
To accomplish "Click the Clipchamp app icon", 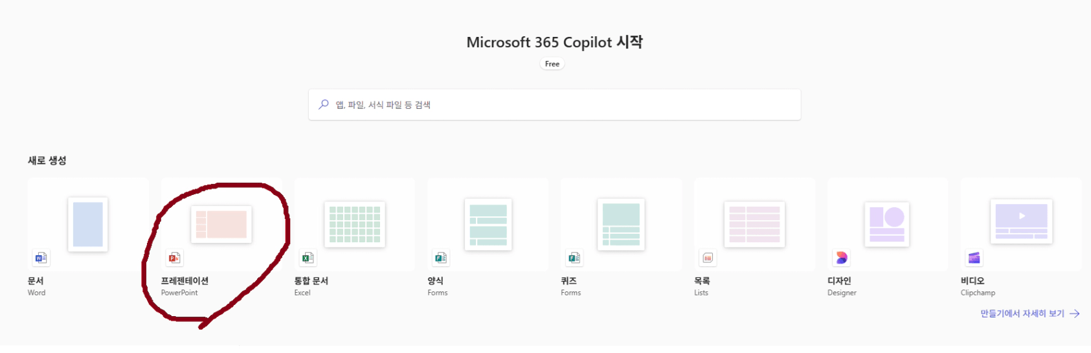I will click(974, 258).
